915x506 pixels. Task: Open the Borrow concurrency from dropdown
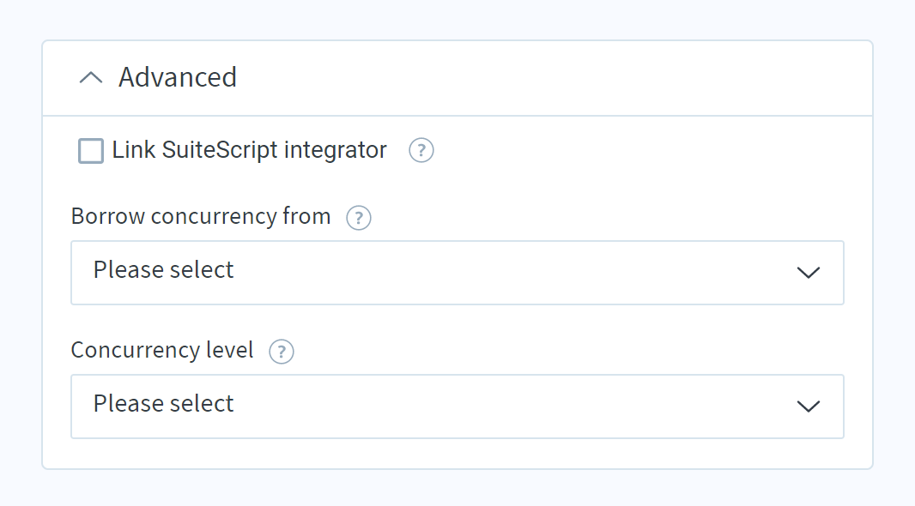pyautogui.click(x=457, y=272)
